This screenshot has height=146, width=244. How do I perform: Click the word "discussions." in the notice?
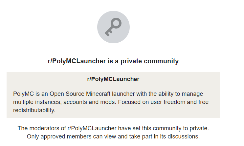(x=184, y=136)
